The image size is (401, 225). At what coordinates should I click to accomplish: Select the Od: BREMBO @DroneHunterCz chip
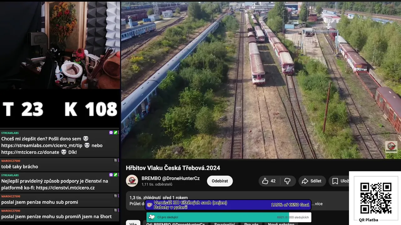[175, 223]
